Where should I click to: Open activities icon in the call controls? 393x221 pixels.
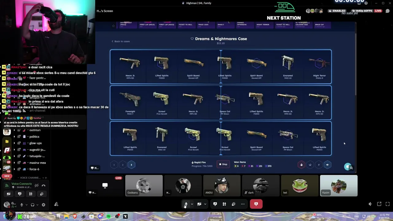(x=224, y=204)
